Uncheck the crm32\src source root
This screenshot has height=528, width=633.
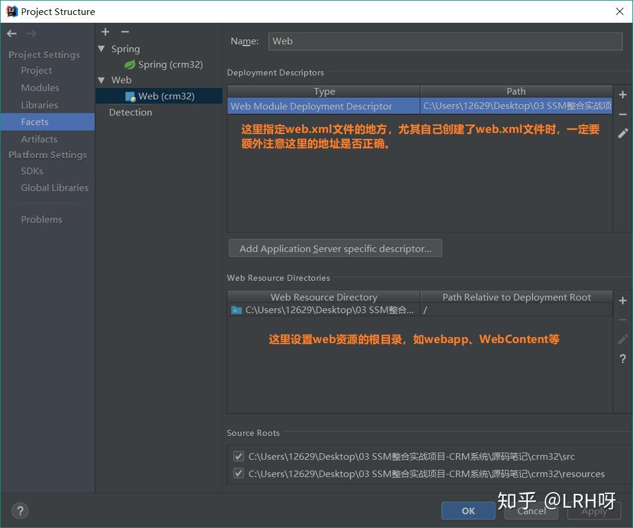(x=238, y=456)
